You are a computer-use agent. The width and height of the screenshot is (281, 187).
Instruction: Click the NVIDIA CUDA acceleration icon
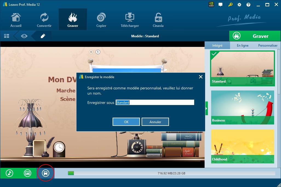click(211, 4)
